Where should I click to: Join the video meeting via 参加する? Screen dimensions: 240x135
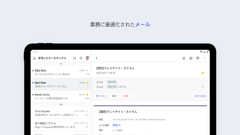[x=117, y=125]
